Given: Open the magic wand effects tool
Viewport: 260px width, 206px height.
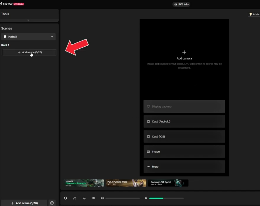Looking at the screenshot, I should click(75, 198).
